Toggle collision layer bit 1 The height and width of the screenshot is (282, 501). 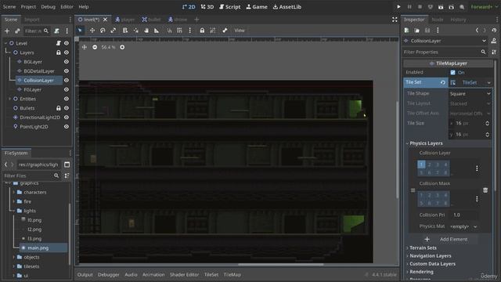point(421,164)
